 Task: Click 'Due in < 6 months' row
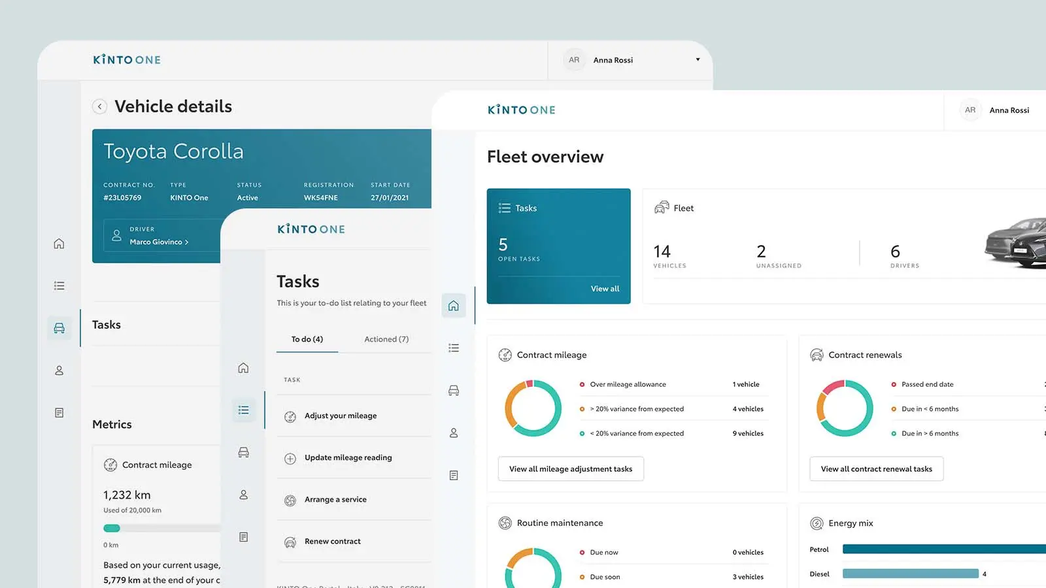[968, 409]
